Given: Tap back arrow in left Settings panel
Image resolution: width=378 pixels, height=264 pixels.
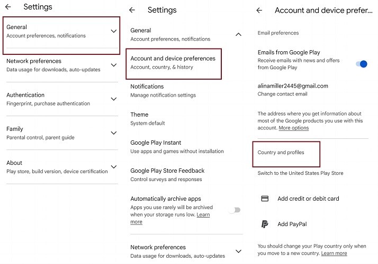Looking at the screenshot, I should (8, 7).
